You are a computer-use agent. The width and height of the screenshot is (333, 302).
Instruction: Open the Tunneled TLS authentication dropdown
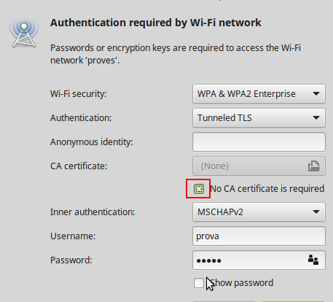(x=259, y=117)
